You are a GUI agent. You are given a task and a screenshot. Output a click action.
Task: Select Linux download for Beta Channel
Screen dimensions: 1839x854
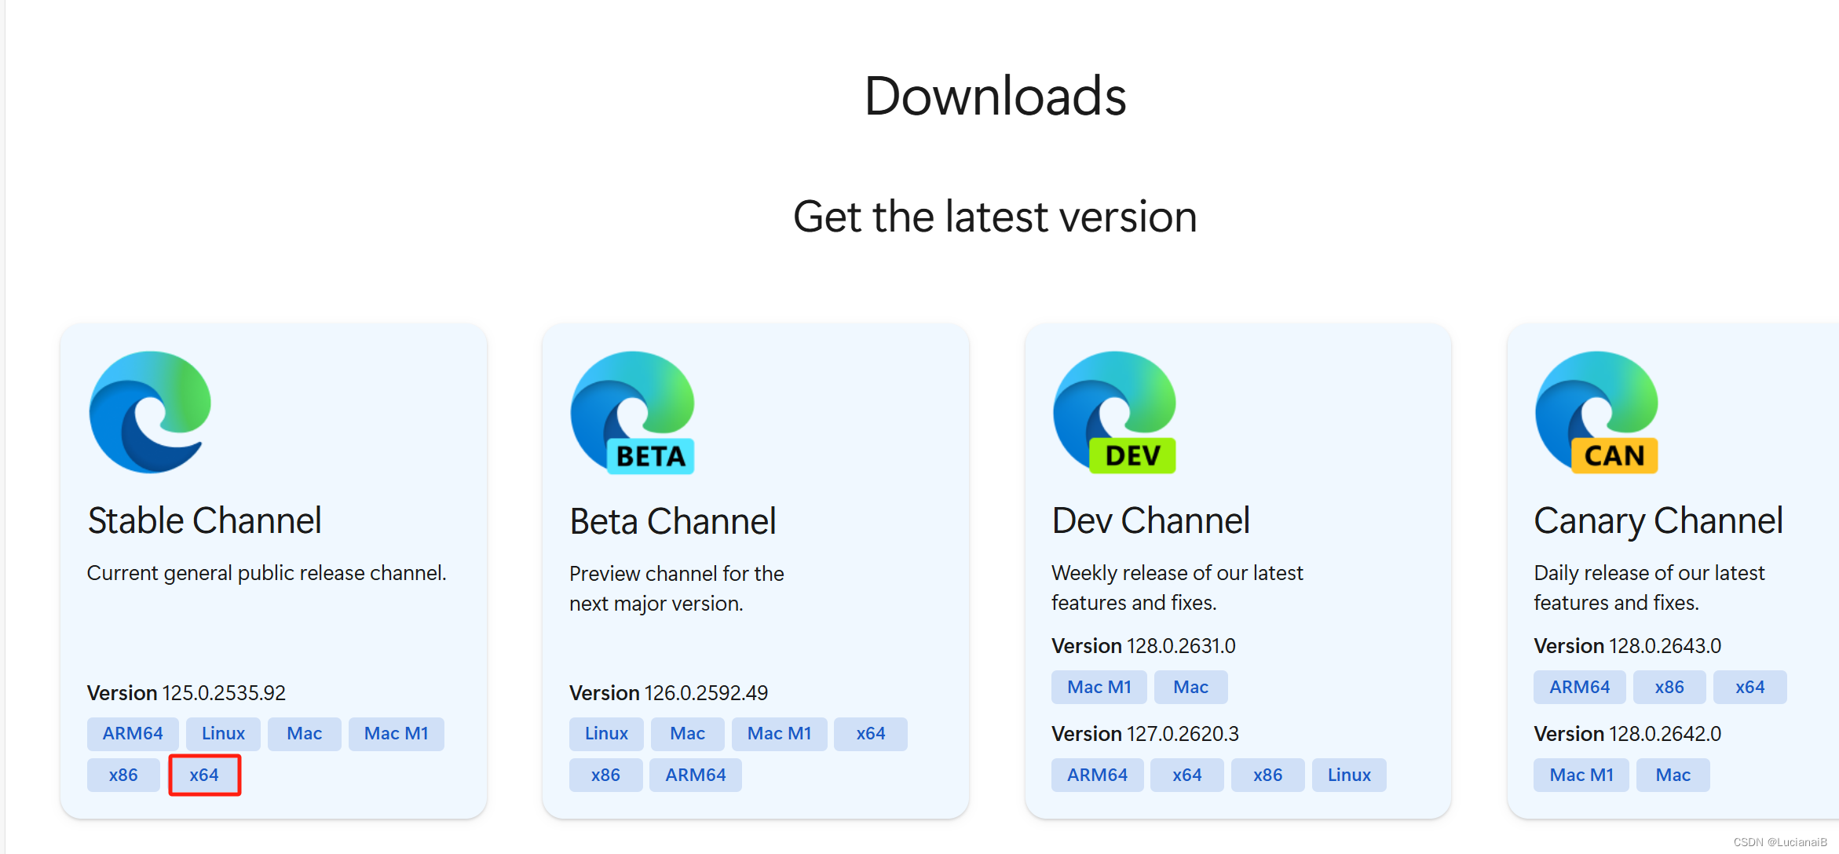click(x=605, y=733)
